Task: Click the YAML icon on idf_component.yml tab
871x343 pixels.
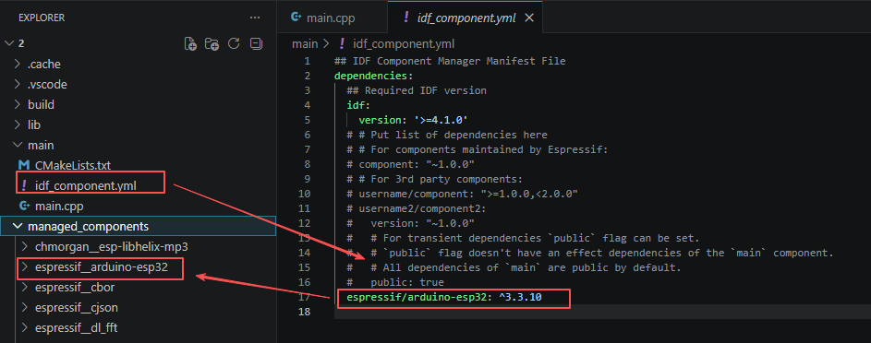Action: click(406, 18)
